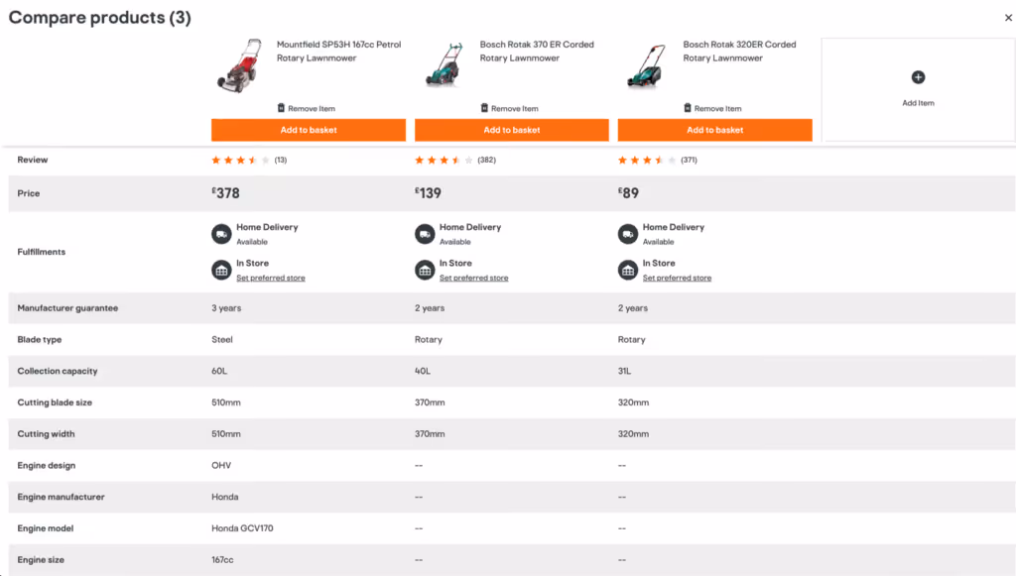Click trash icon for Mountfield SP53H
The width and height of the screenshot is (1016, 576).
(x=281, y=107)
